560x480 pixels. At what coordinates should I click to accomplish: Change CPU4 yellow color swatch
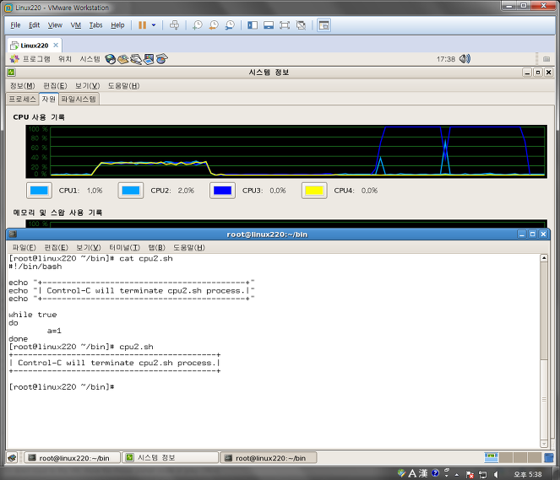pos(314,191)
